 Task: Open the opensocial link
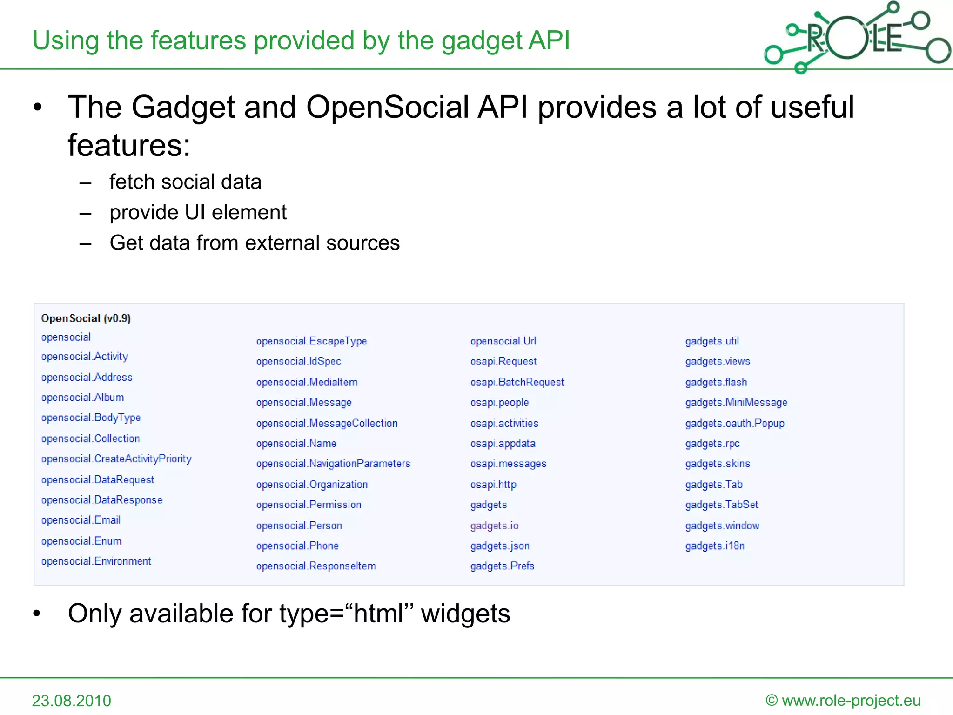(x=66, y=337)
